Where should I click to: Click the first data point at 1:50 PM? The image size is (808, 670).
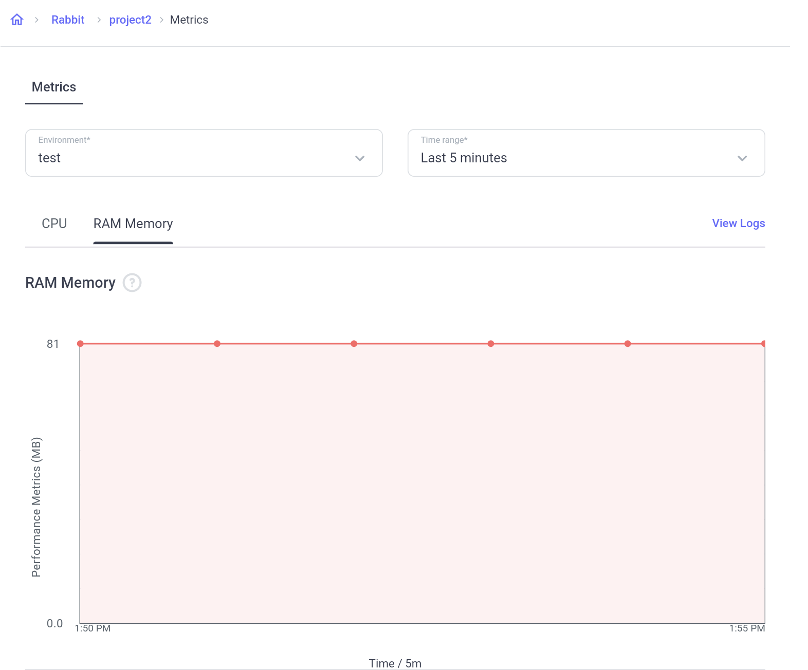coord(81,344)
